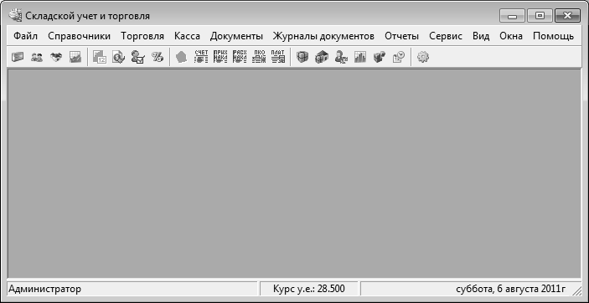
Task: Minimize the Складской учет и торговля window
Action: coord(512,16)
